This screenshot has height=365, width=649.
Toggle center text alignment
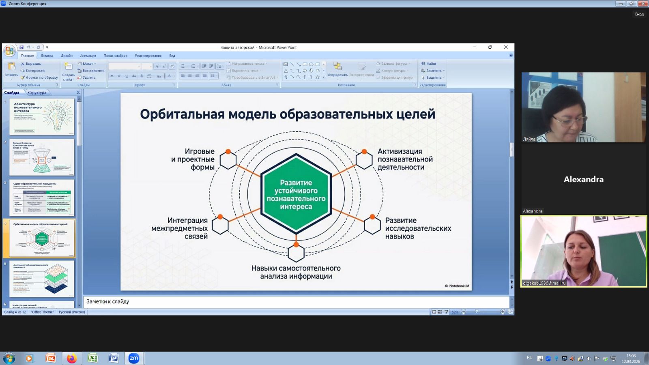[x=190, y=76]
